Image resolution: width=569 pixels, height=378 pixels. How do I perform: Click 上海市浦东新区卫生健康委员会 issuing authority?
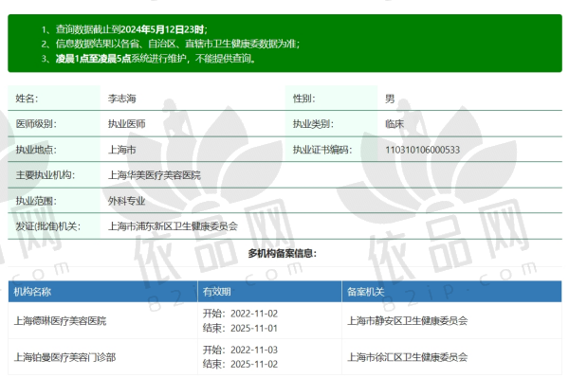click(173, 226)
